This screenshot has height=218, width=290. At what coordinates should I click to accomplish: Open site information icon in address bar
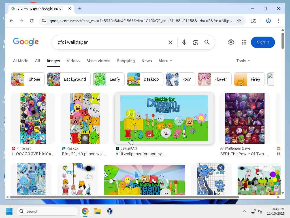coord(44,21)
